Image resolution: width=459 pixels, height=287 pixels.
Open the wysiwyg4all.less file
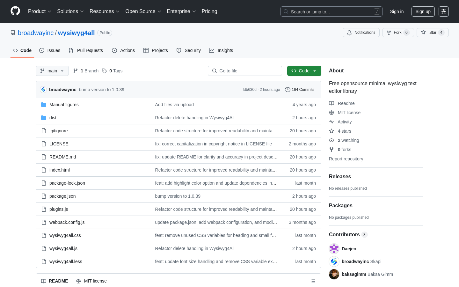coord(66,261)
